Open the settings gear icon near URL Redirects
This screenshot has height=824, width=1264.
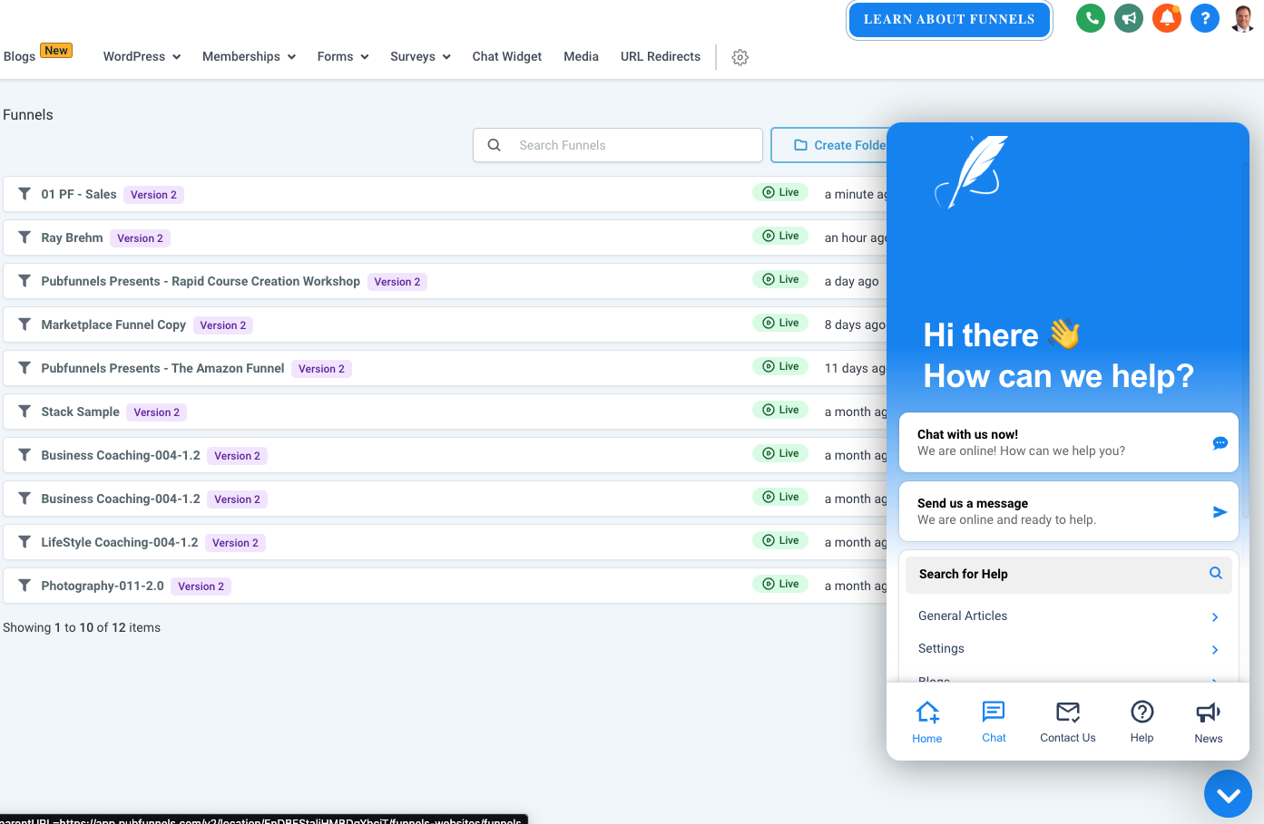[x=740, y=57]
